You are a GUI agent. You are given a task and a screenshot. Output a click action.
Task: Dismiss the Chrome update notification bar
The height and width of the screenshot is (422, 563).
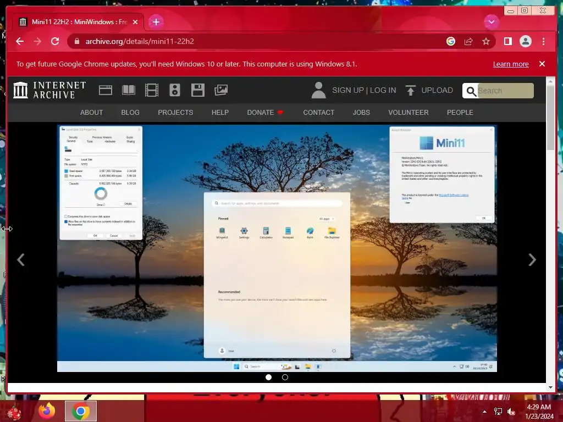[542, 64]
